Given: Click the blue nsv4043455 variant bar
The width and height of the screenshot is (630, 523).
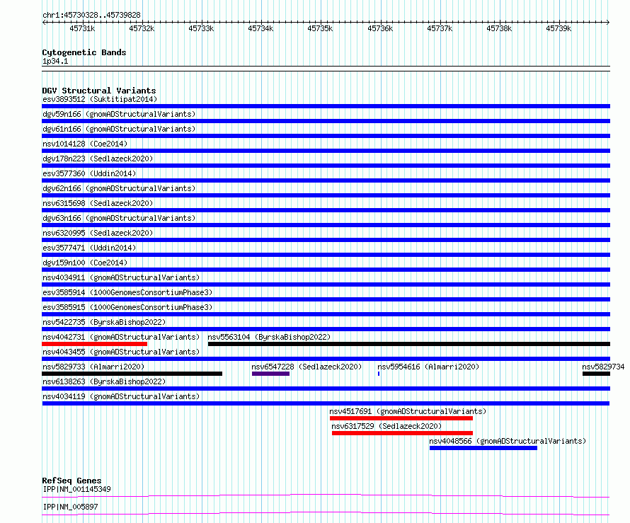Looking at the screenshot, I should pos(326,359).
